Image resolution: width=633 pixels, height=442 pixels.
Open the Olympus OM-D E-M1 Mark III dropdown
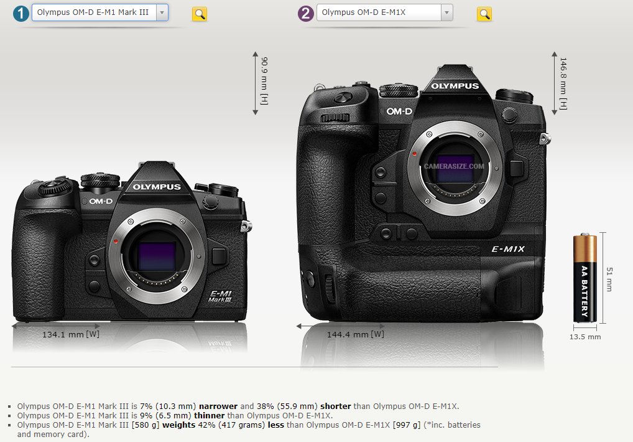(100, 12)
